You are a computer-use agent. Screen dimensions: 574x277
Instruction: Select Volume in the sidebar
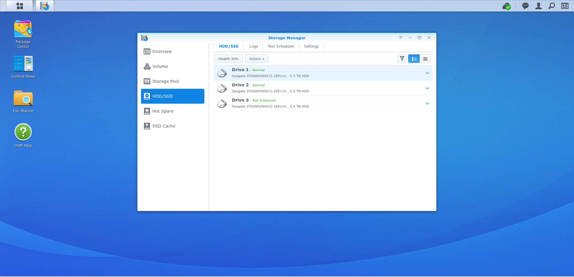coord(173,67)
